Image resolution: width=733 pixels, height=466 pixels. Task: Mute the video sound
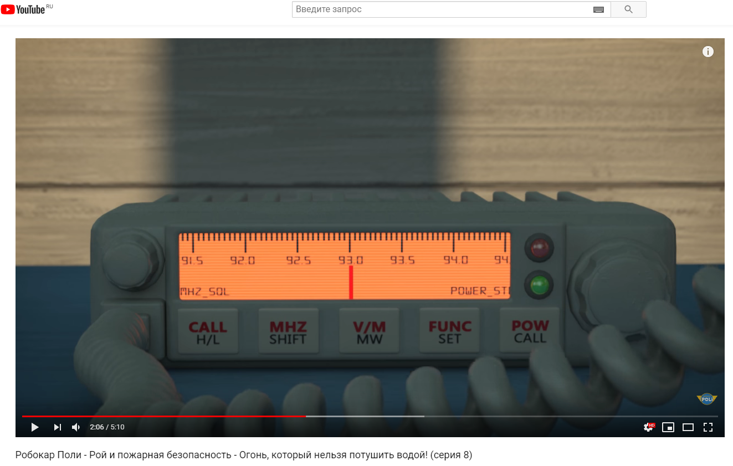point(76,427)
